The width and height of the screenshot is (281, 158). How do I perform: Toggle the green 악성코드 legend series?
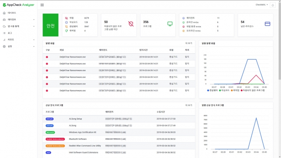click(x=224, y=91)
